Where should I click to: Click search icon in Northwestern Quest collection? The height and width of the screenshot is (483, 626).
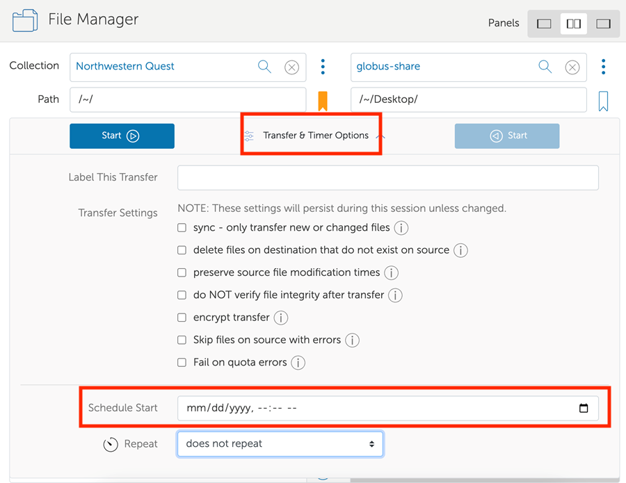click(x=264, y=67)
